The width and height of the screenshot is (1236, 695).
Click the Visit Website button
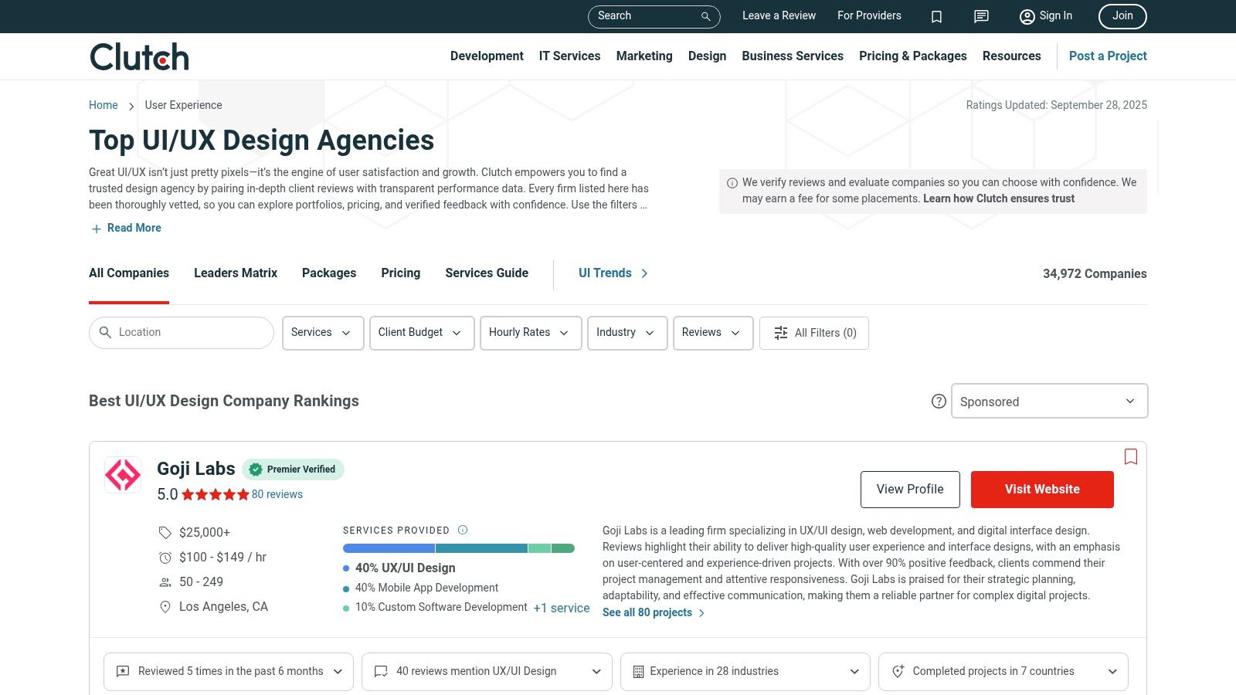coord(1042,490)
